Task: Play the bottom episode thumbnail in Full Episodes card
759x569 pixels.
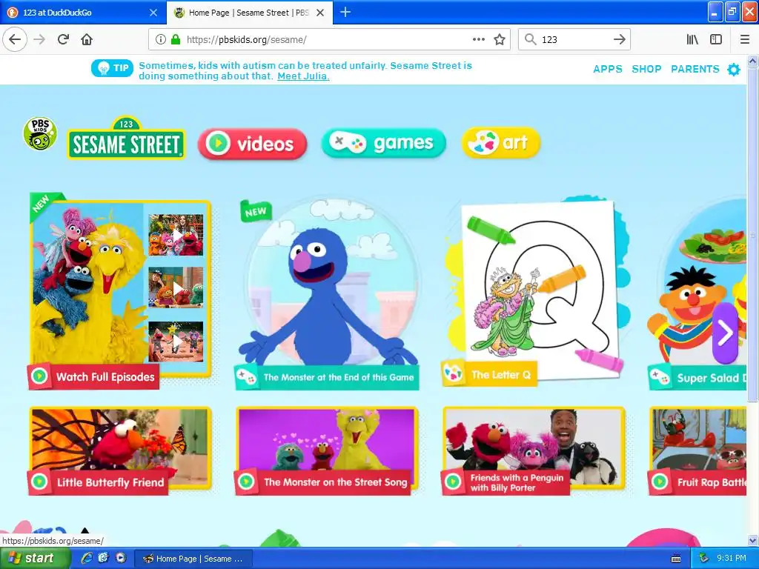Action: tap(176, 342)
